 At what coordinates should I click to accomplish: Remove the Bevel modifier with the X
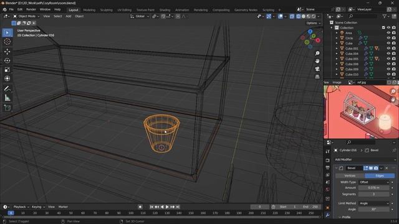387,168
